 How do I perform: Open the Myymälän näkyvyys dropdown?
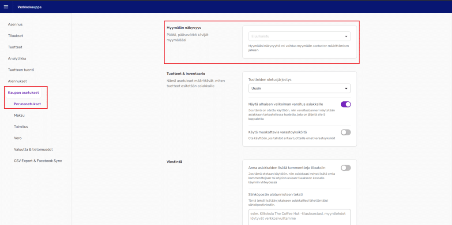(x=299, y=37)
